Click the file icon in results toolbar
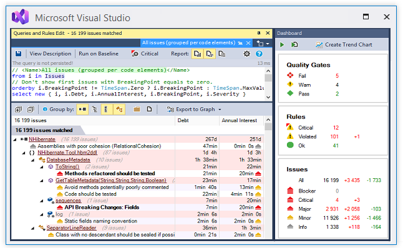 tap(149, 110)
